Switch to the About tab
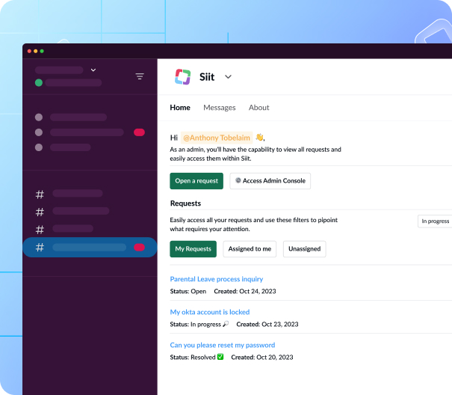The image size is (452, 395). [258, 108]
